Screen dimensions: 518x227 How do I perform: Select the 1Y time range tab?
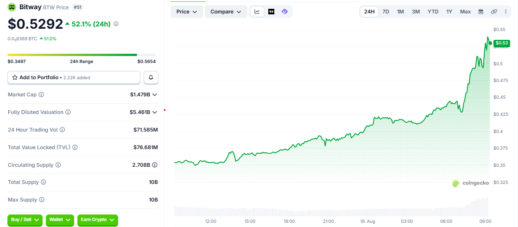[x=449, y=12]
